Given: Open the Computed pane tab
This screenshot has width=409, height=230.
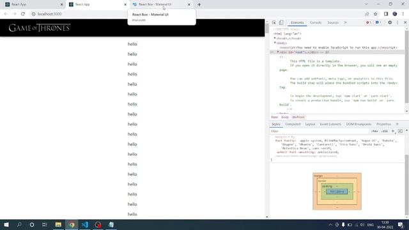Looking at the screenshot, I should click(x=293, y=124).
